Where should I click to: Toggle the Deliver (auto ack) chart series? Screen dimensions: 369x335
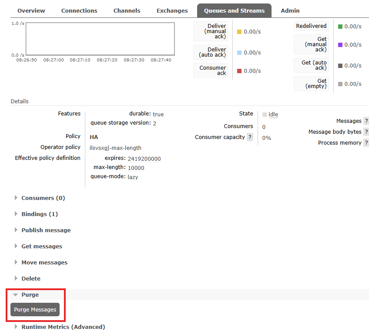(x=211, y=52)
